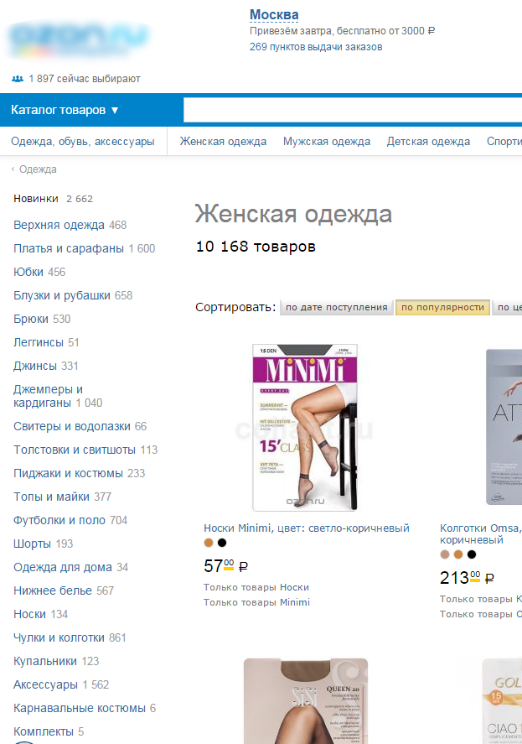
Task: Sort by 'по дате поступления'
Action: [337, 308]
